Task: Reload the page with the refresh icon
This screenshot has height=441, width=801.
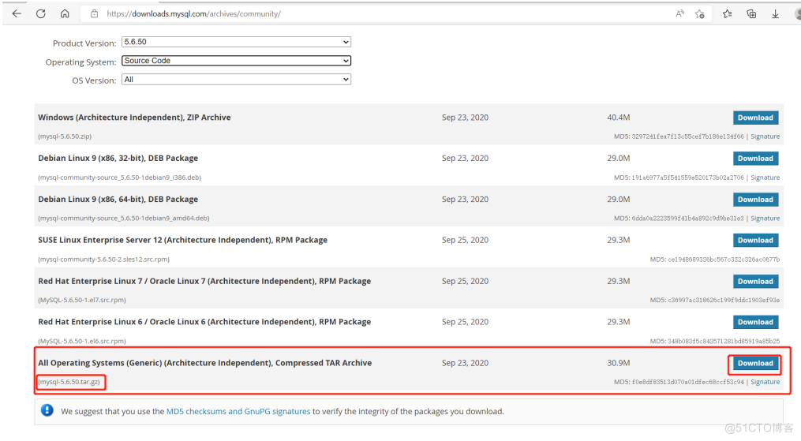Action: click(x=41, y=13)
